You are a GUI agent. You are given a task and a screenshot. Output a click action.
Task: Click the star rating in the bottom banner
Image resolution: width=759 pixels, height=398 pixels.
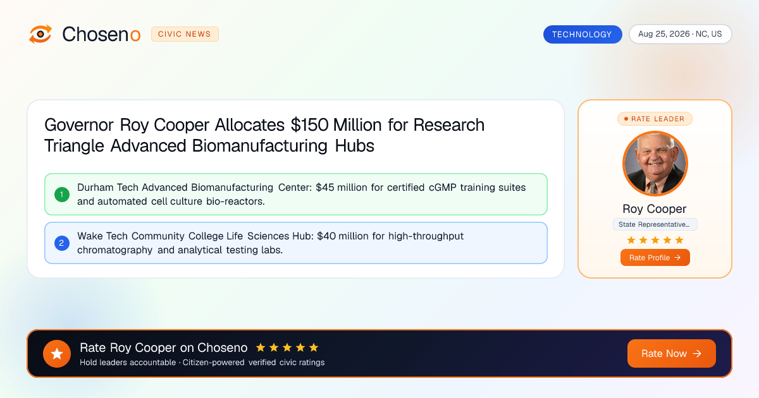(x=287, y=347)
